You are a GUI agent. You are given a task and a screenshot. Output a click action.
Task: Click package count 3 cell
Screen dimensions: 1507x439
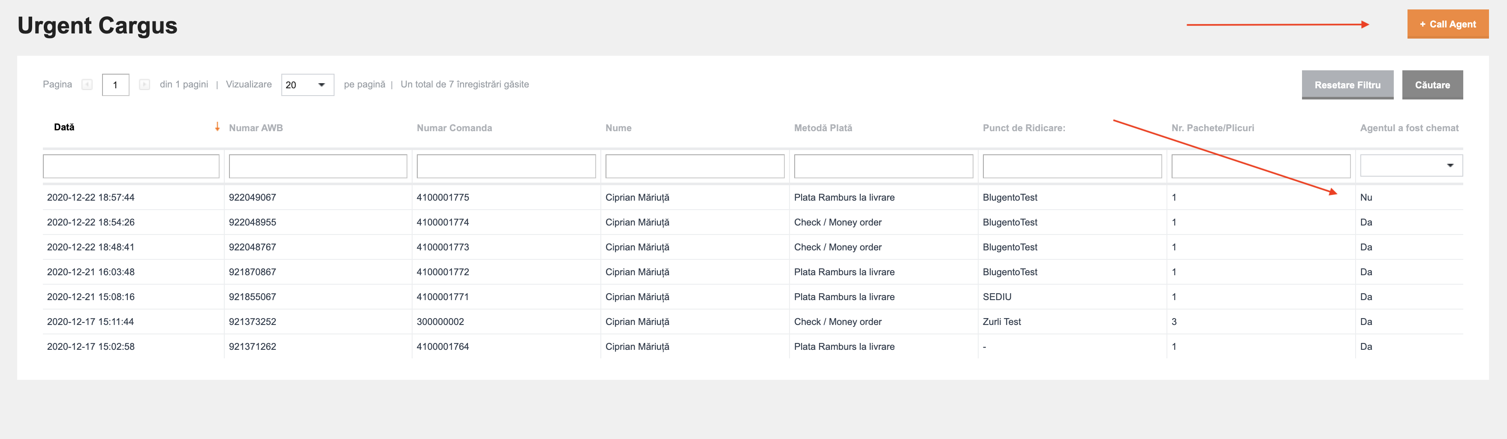pos(1174,322)
